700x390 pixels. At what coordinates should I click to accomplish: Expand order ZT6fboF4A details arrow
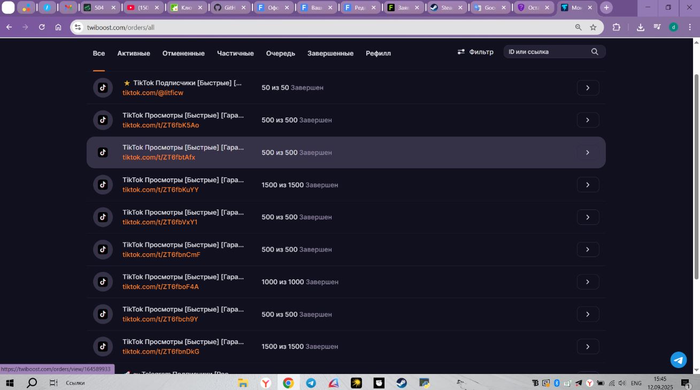[588, 282]
